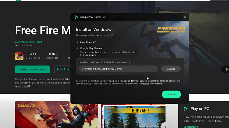Click the Free Fire MAX app icon
Viewport: 229px width, 128px height.
(19, 56)
